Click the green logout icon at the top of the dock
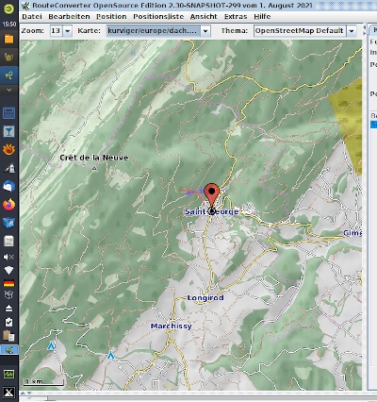 [8, 8]
